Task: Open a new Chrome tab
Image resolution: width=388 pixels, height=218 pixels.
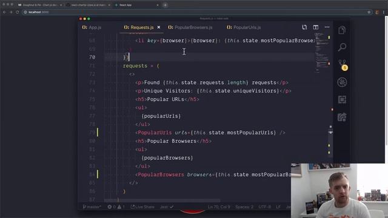Action: 165,5
